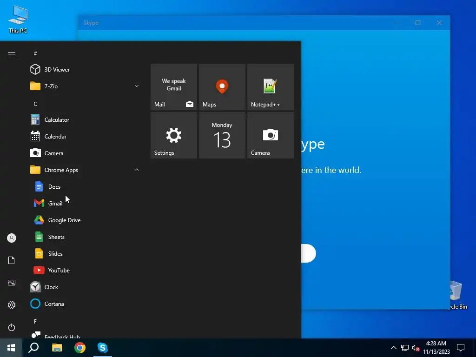Launch Calculator from the app list

click(85, 120)
